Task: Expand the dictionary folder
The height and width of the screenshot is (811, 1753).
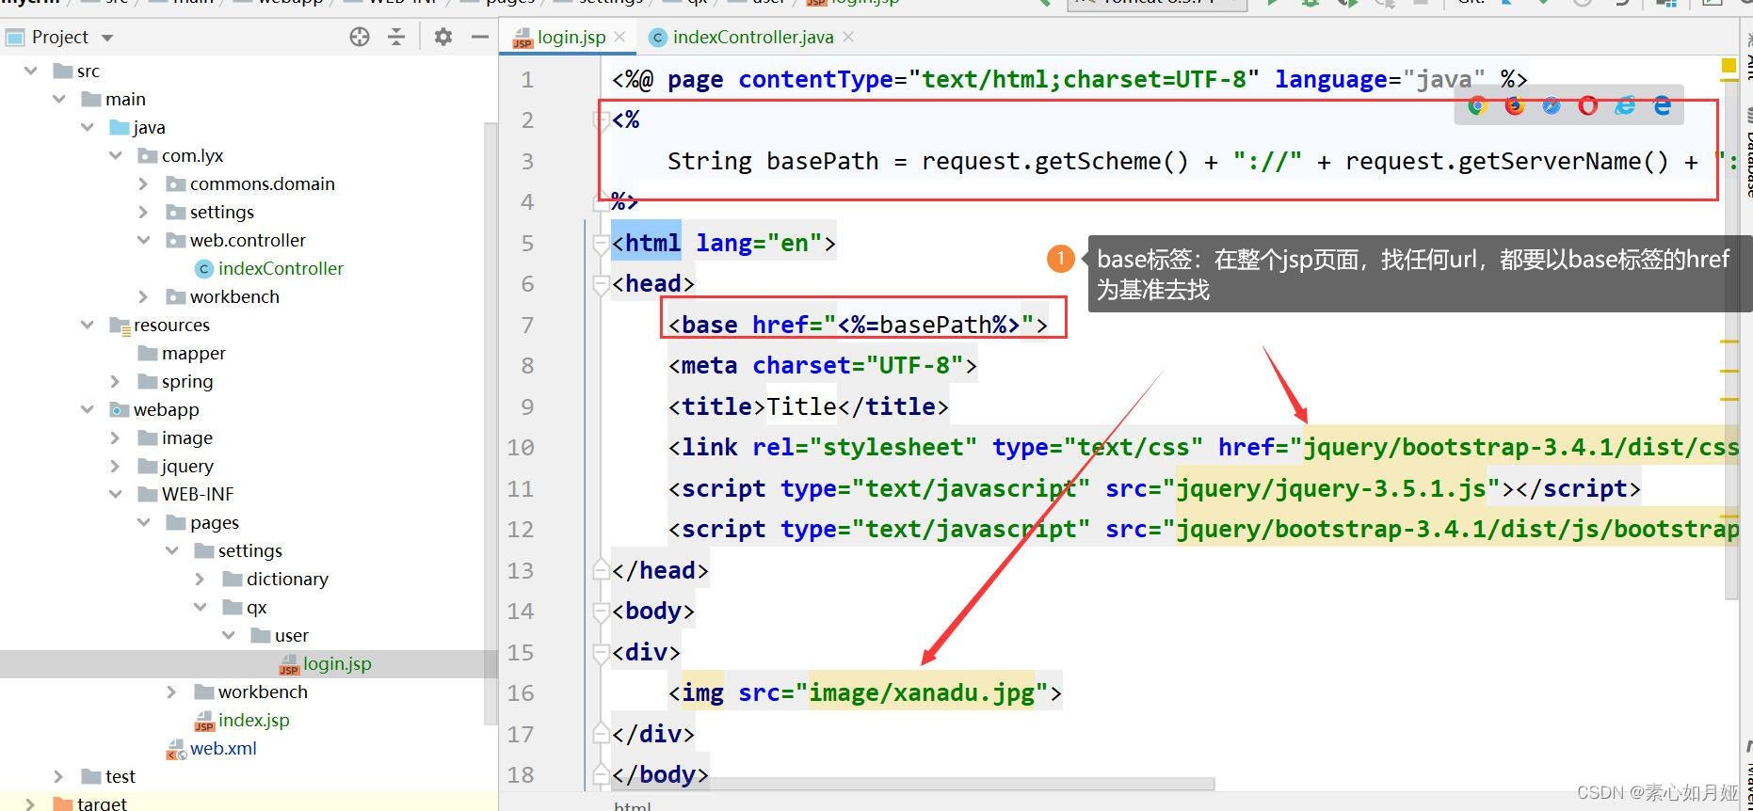Action: [201, 579]
